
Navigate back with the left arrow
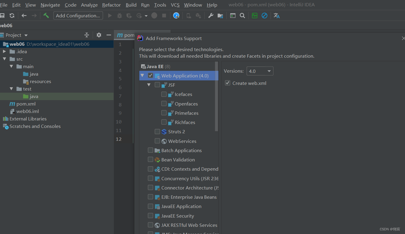tap(24, 16)
